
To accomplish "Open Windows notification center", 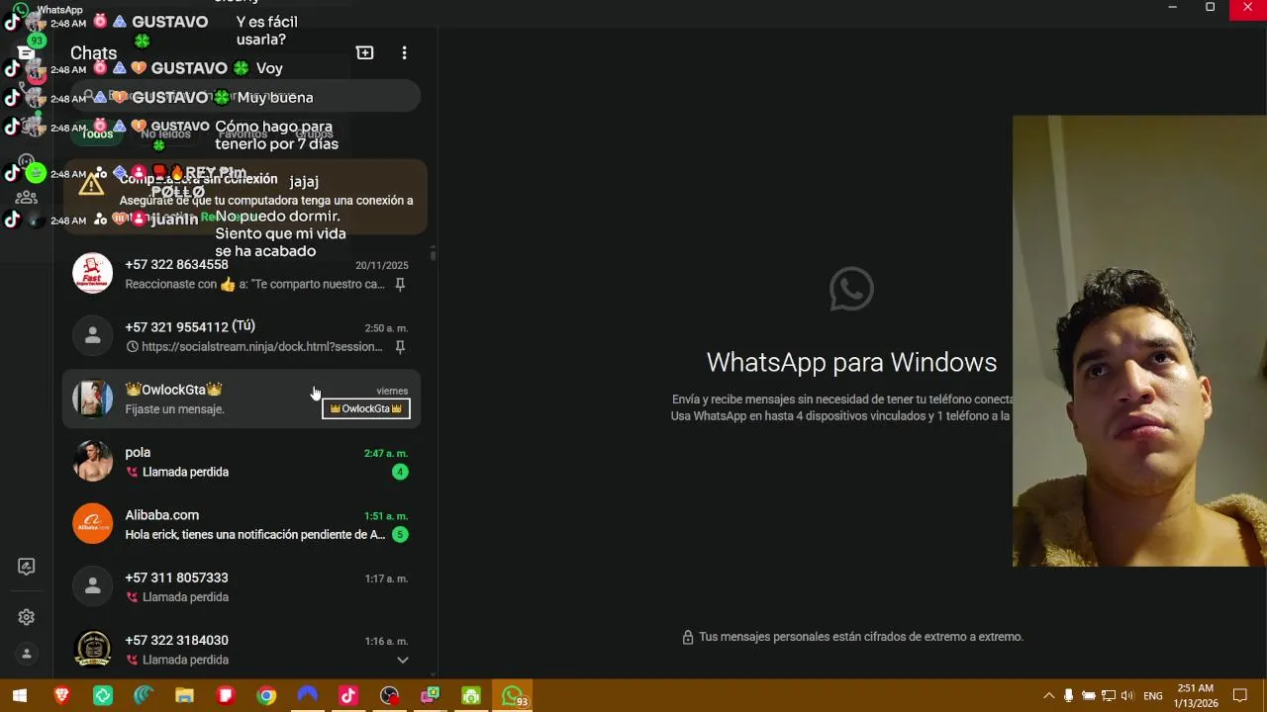I will click(x=1240, y=696).
